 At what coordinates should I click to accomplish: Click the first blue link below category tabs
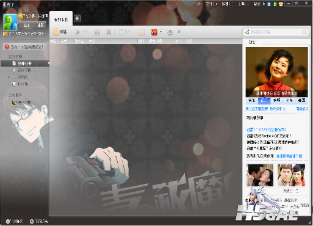point(257,109)
